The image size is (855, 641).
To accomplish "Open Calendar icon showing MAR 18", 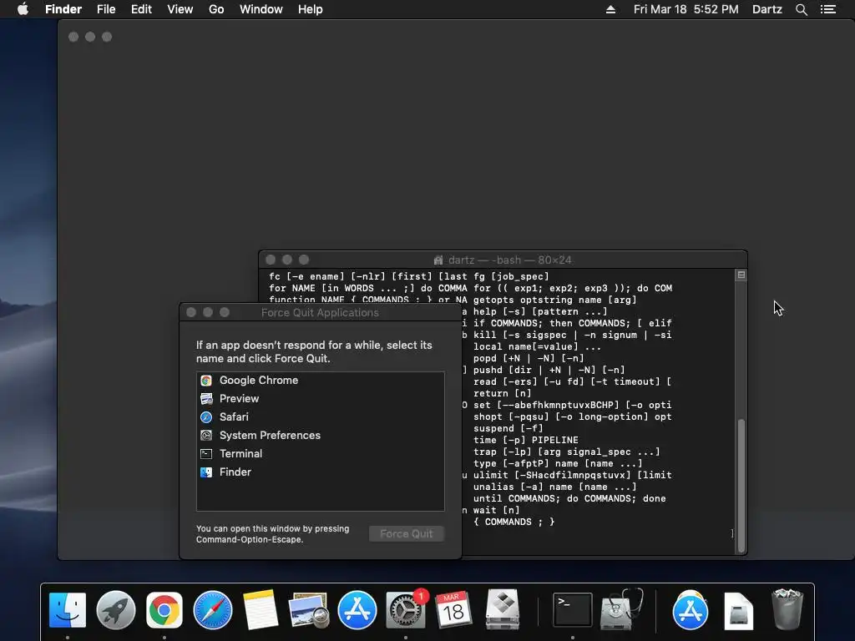I will tap(453, 610).
